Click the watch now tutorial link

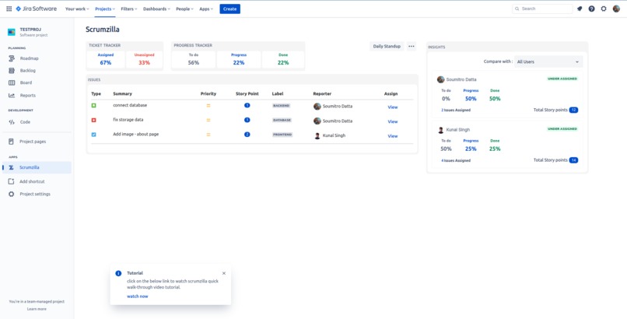[138, 296]
